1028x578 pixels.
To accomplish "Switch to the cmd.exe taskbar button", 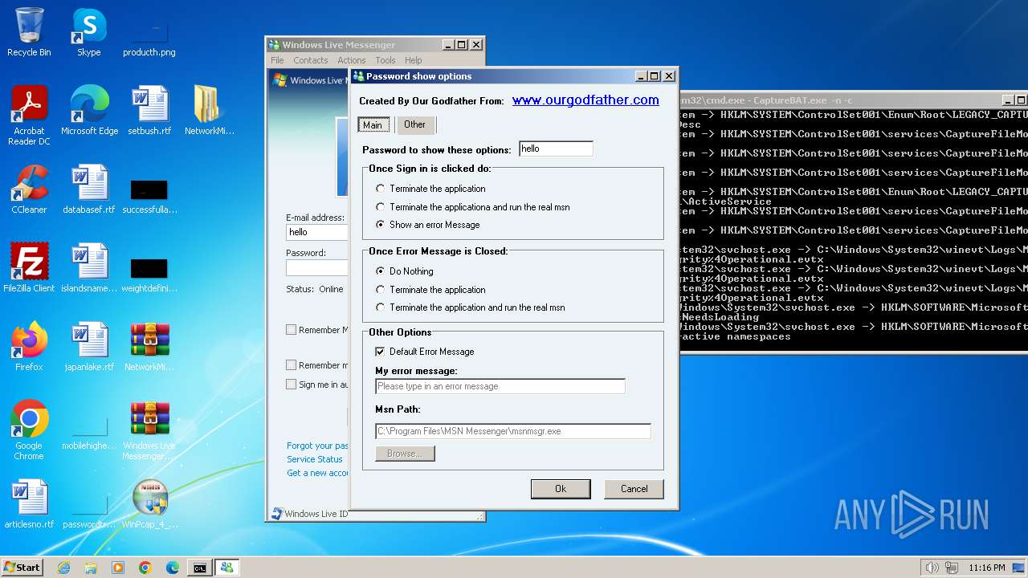I will 199,568.
